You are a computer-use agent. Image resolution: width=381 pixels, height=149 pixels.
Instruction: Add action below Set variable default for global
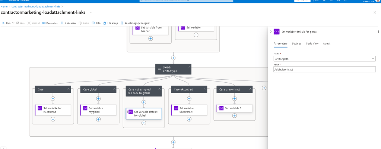pyautogui.click(x=144, y=123)
